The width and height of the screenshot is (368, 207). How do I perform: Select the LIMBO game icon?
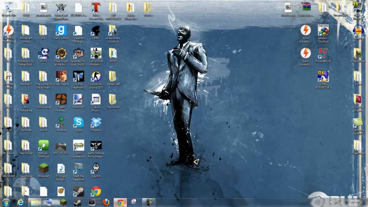click(x=96, y=32)
